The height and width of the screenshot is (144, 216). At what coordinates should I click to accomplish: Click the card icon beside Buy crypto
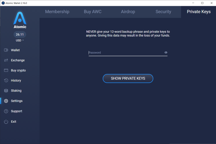(6, 70)
